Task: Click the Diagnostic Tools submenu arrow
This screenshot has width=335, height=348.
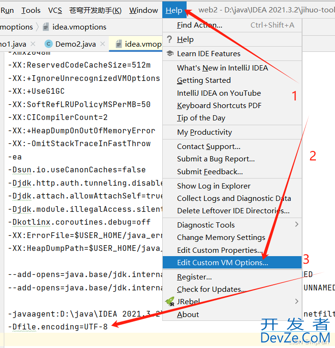Action: (296, 224)
